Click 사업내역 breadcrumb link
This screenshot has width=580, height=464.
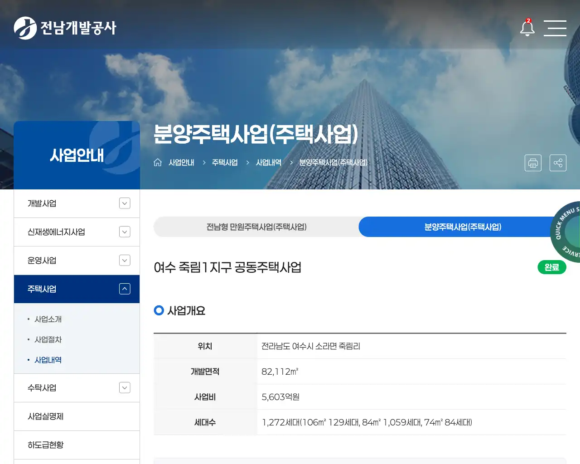click(269, 162)
